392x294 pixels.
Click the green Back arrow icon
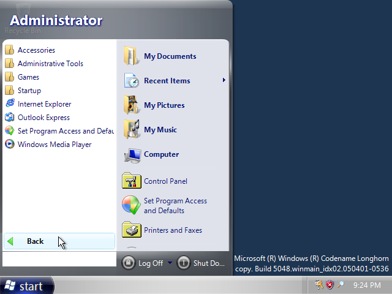tap(10, 241)
